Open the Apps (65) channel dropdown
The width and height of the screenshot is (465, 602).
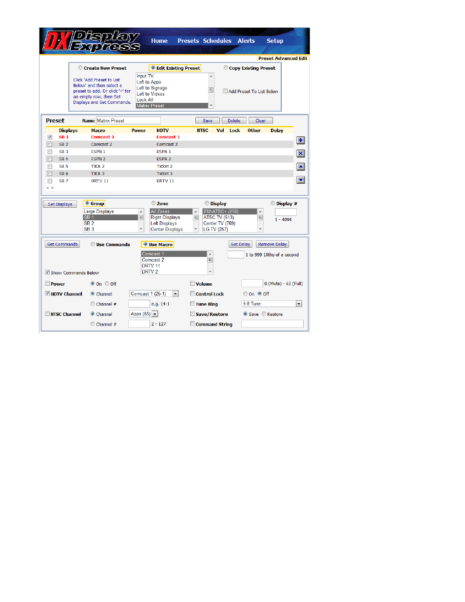[x=144, y=314]
